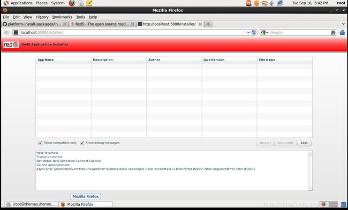Open the History menu
Viewport: 348px width, 210px height.
coord(42,17)
